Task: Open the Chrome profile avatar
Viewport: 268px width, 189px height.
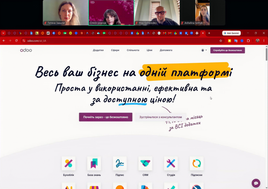Action: pyautogui.click(x=258, y=41)
